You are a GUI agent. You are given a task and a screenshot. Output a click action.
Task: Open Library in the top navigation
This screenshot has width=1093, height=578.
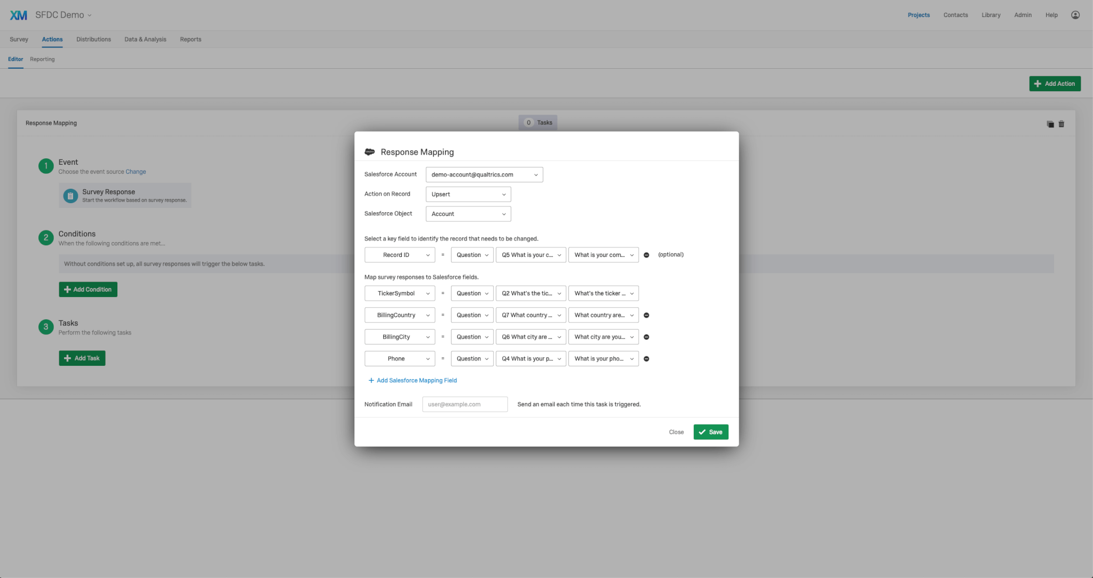coord(991,15)
